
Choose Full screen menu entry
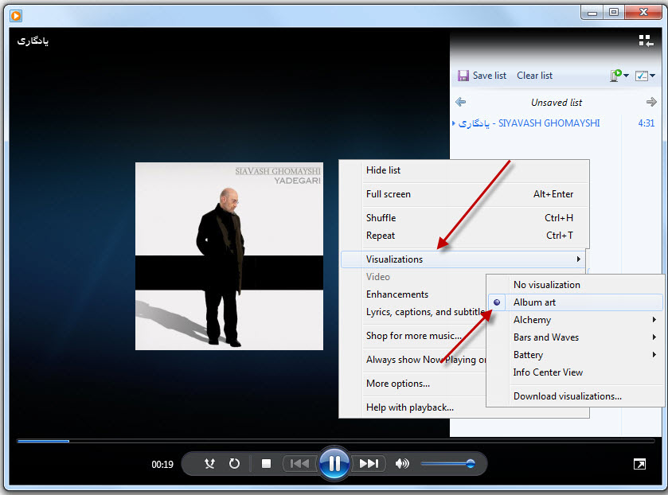point(464,194)
